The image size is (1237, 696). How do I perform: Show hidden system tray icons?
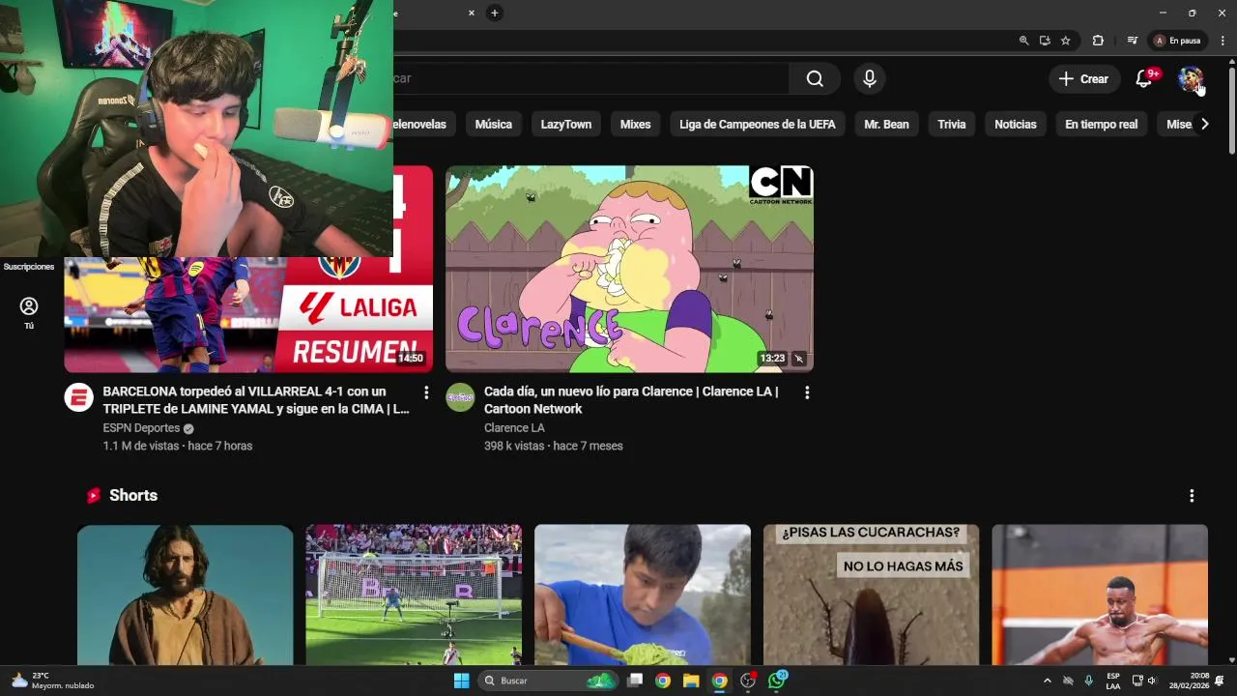1047,681
